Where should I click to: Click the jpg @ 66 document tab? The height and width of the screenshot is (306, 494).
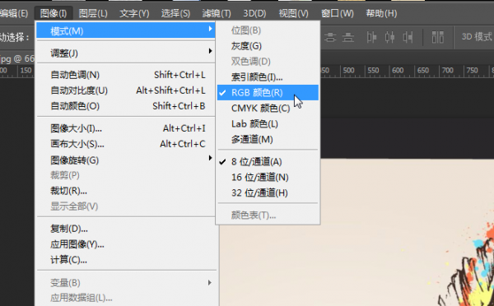(x=17, y=58)
